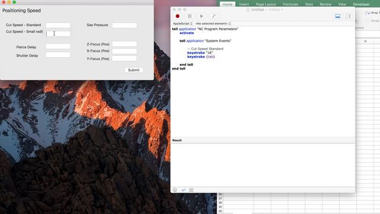380x214 pixels.
Task: Open the Home tab in Excel
Action: coord(227,4)
